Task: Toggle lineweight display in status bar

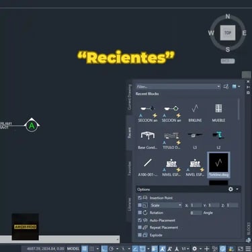Action: [155, 249]
